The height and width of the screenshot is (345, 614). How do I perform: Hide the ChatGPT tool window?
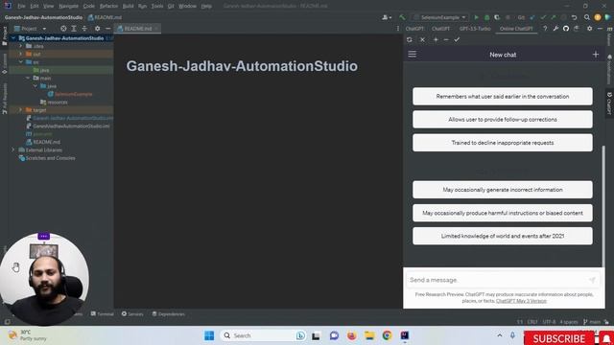tap(600, 29)
